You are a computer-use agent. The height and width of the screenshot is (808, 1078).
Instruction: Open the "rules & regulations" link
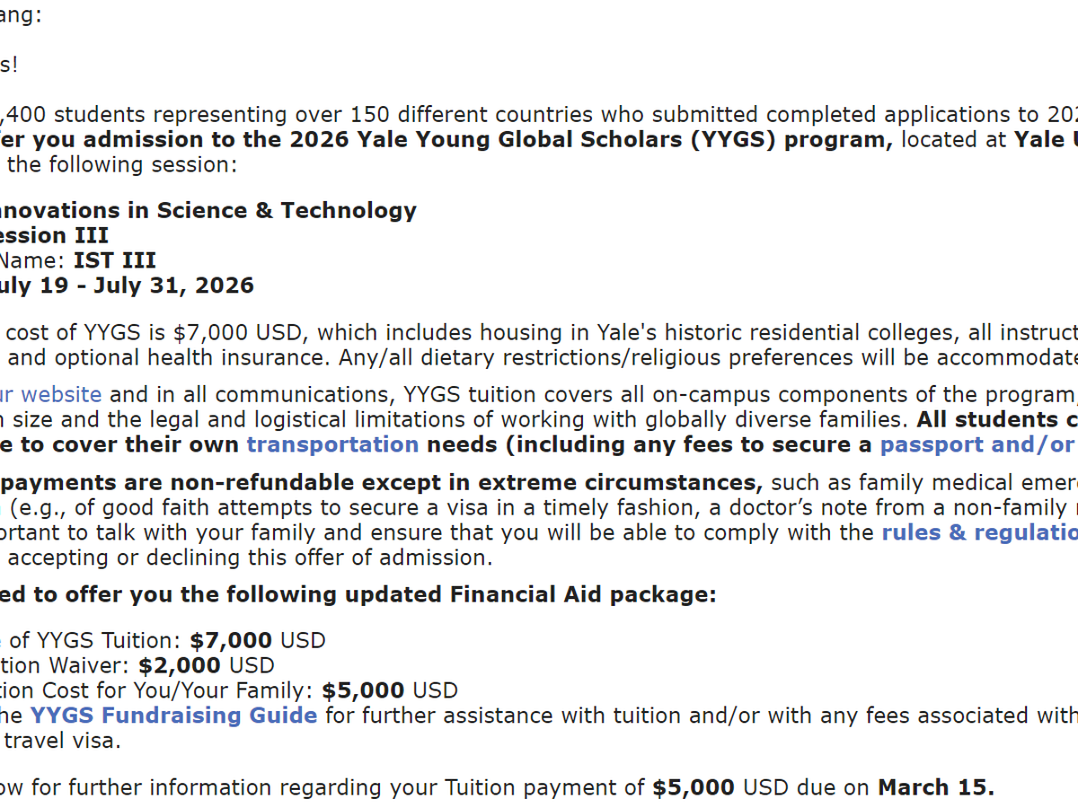tap(979, 531)
